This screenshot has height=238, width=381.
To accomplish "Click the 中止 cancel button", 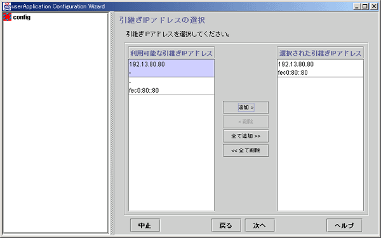I will (x=145, y=225).
